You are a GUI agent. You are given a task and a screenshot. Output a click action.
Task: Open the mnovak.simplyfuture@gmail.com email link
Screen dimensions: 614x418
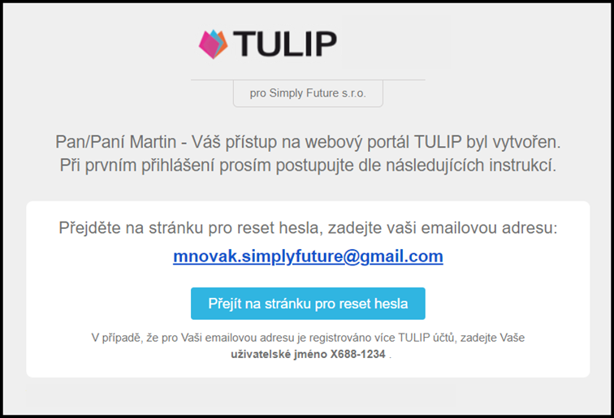pos(308,257)
